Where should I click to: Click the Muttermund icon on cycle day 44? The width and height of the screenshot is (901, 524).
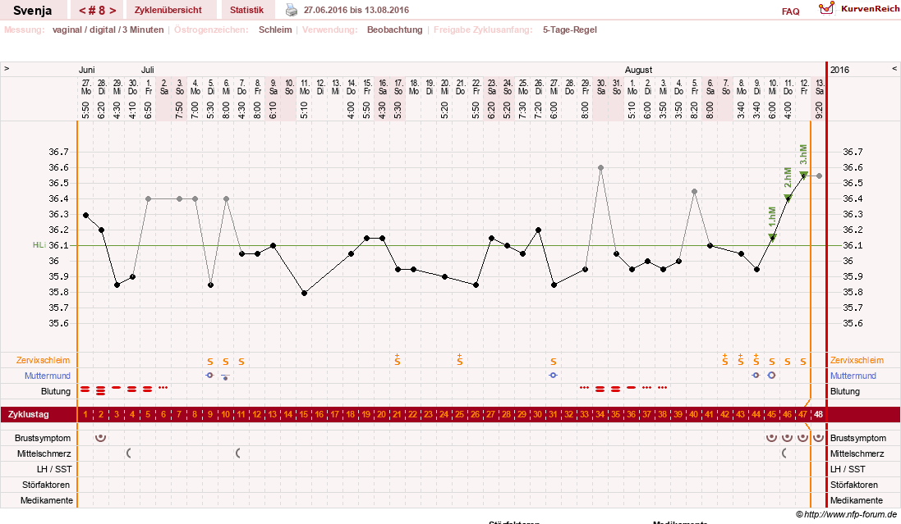(756, 376)
